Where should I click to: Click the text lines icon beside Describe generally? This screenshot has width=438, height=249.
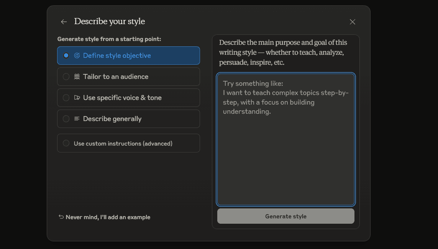(x=77, y=119)
